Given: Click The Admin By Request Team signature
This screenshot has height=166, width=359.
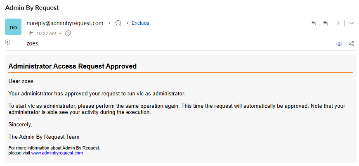Looking at the screenshot, I should tap(44, 137).
